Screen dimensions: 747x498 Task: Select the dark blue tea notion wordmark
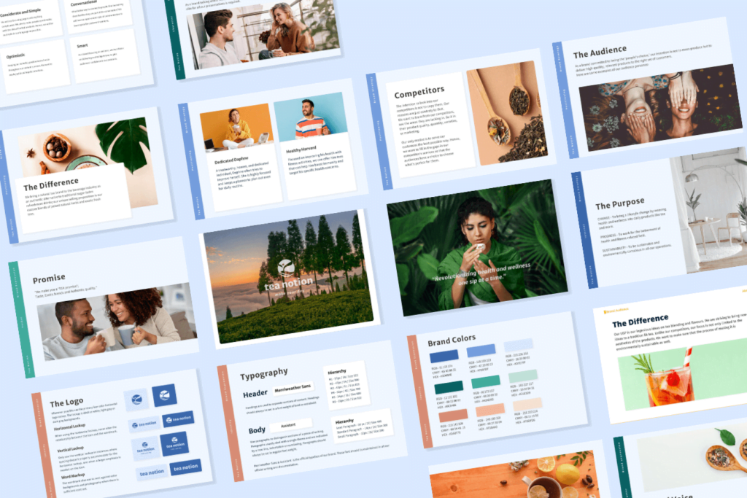(x=185, y=467)
